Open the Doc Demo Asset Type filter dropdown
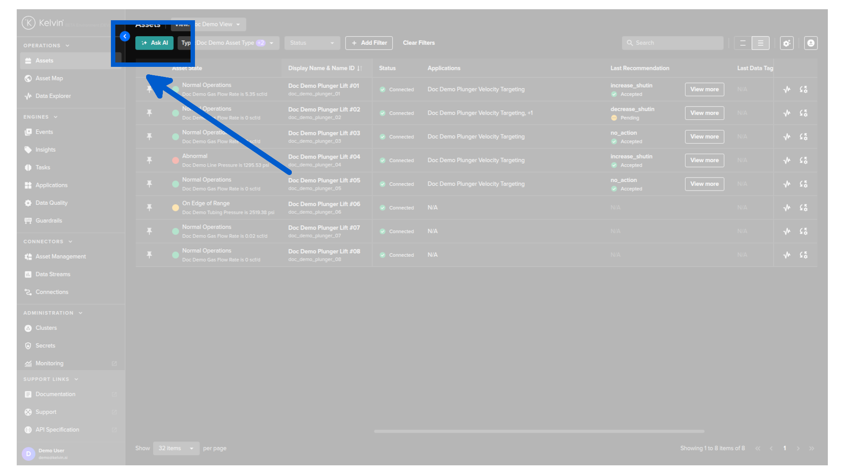845x475 pixels. pyautogui.click(x=228, y=43)
